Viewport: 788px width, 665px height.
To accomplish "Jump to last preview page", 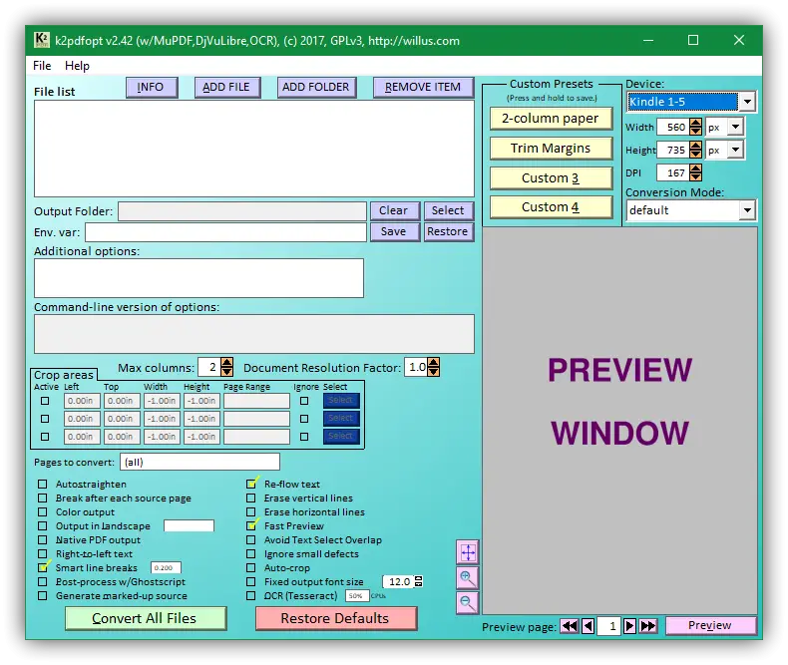I will pyautogui.click(x=648, y=626).
